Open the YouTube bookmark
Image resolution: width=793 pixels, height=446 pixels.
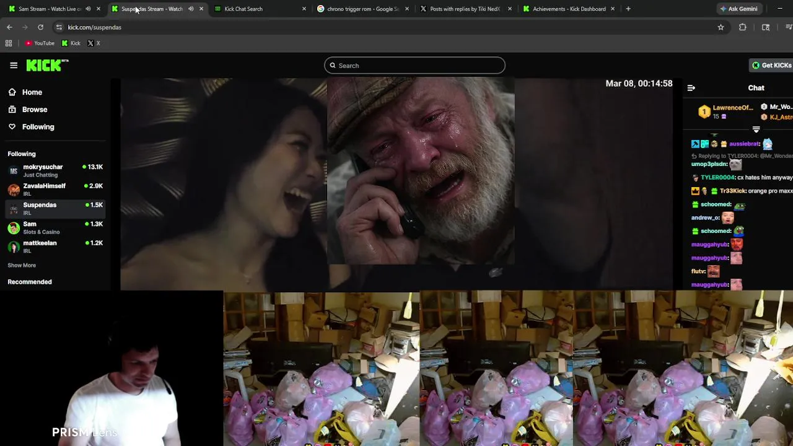coord(40,43)
